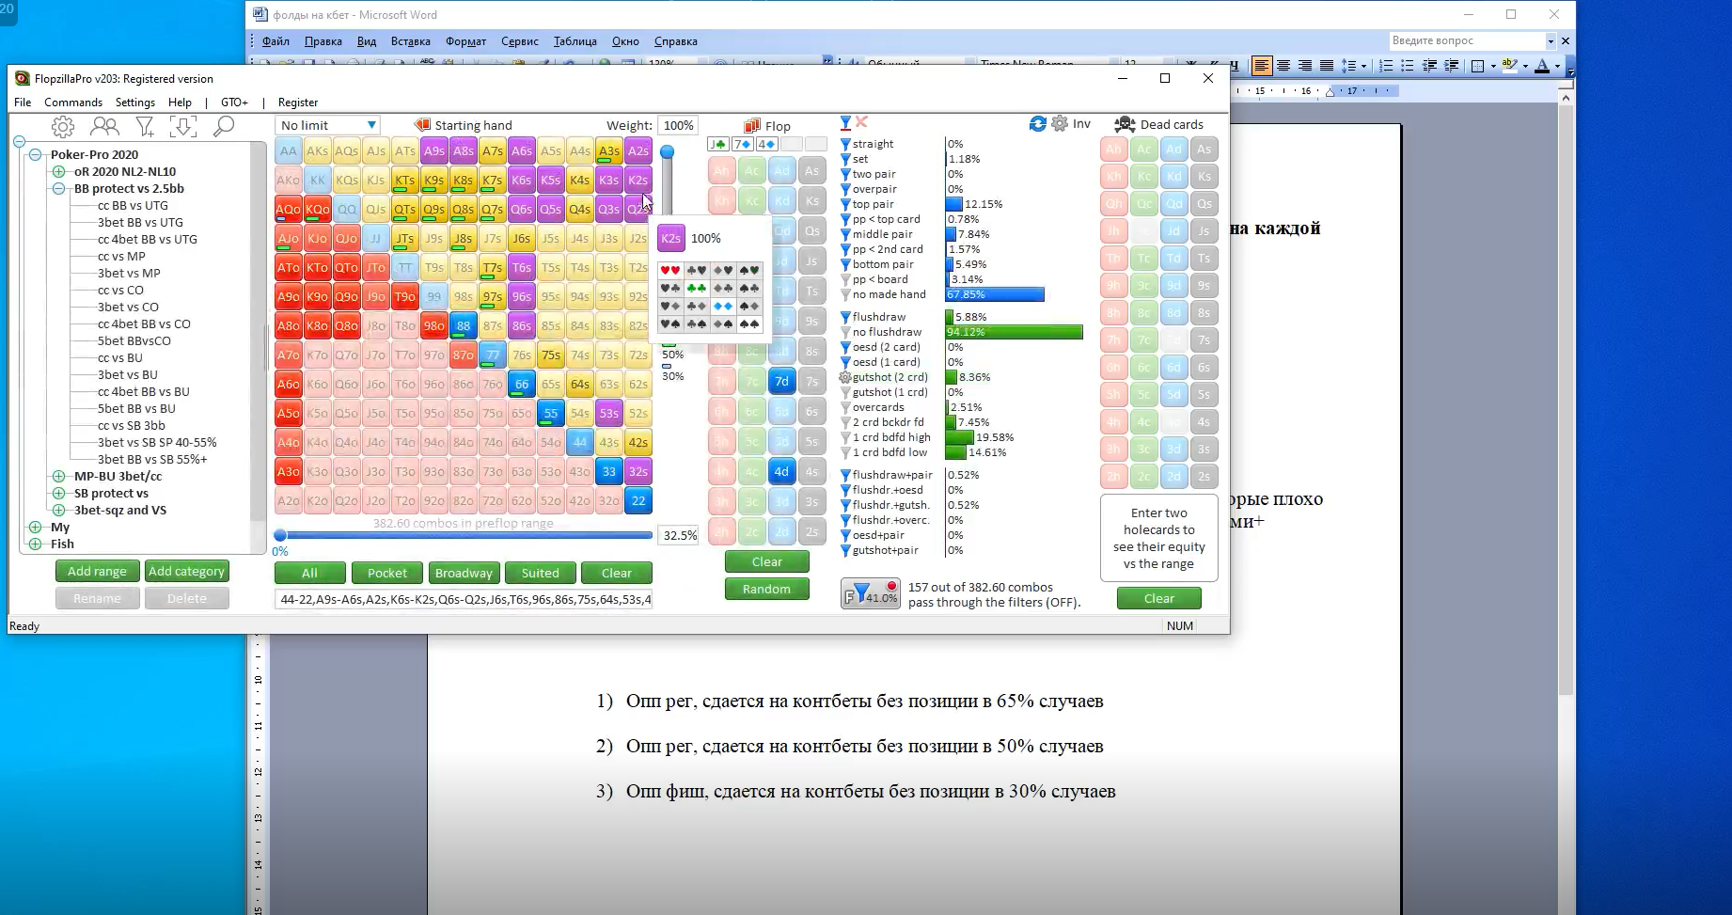Toggle the no made hand filter funnel
1732x915 pixels.
coord(845,294)
